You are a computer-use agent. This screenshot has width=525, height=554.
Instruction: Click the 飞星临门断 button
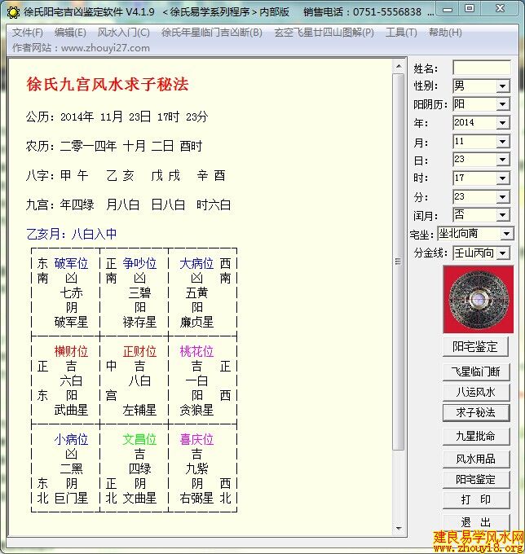coord(476,372)
